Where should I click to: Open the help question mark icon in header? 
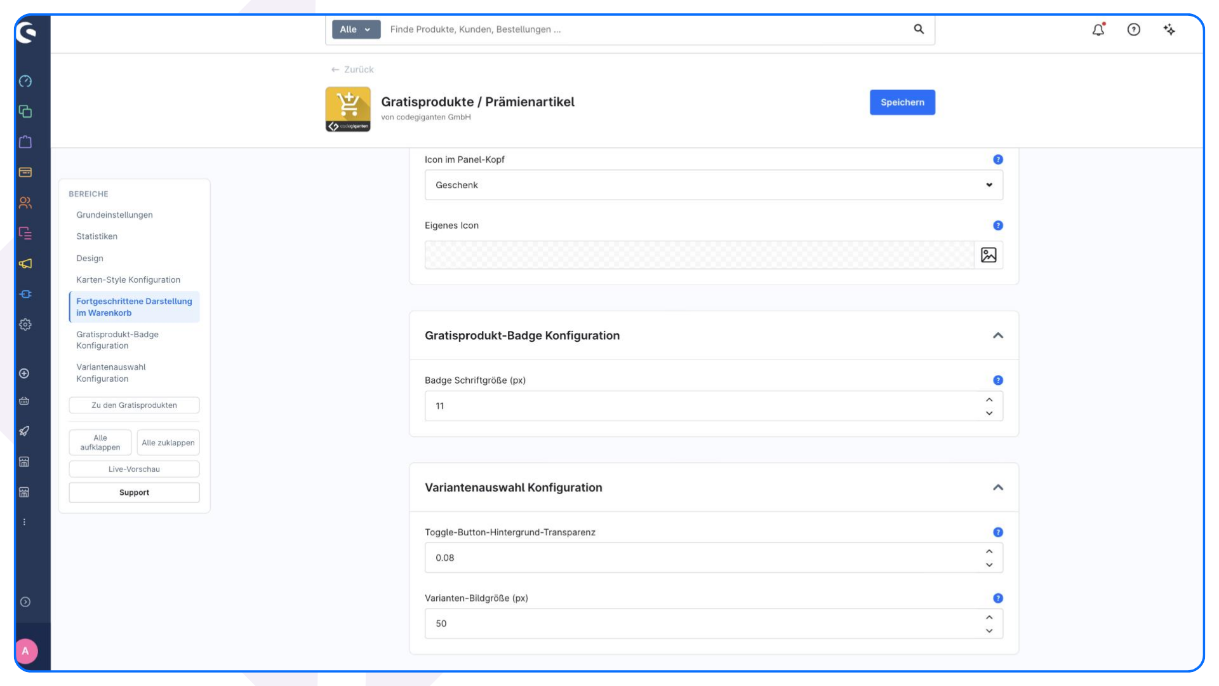(1134, 29)
